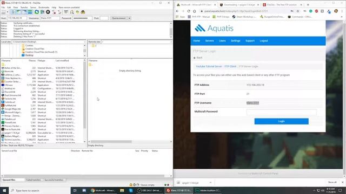Image resolution: width=346 pixels, height=194 pixels.
Task: Click the Back link under FTP Server Login
Action: click(198, 58)
